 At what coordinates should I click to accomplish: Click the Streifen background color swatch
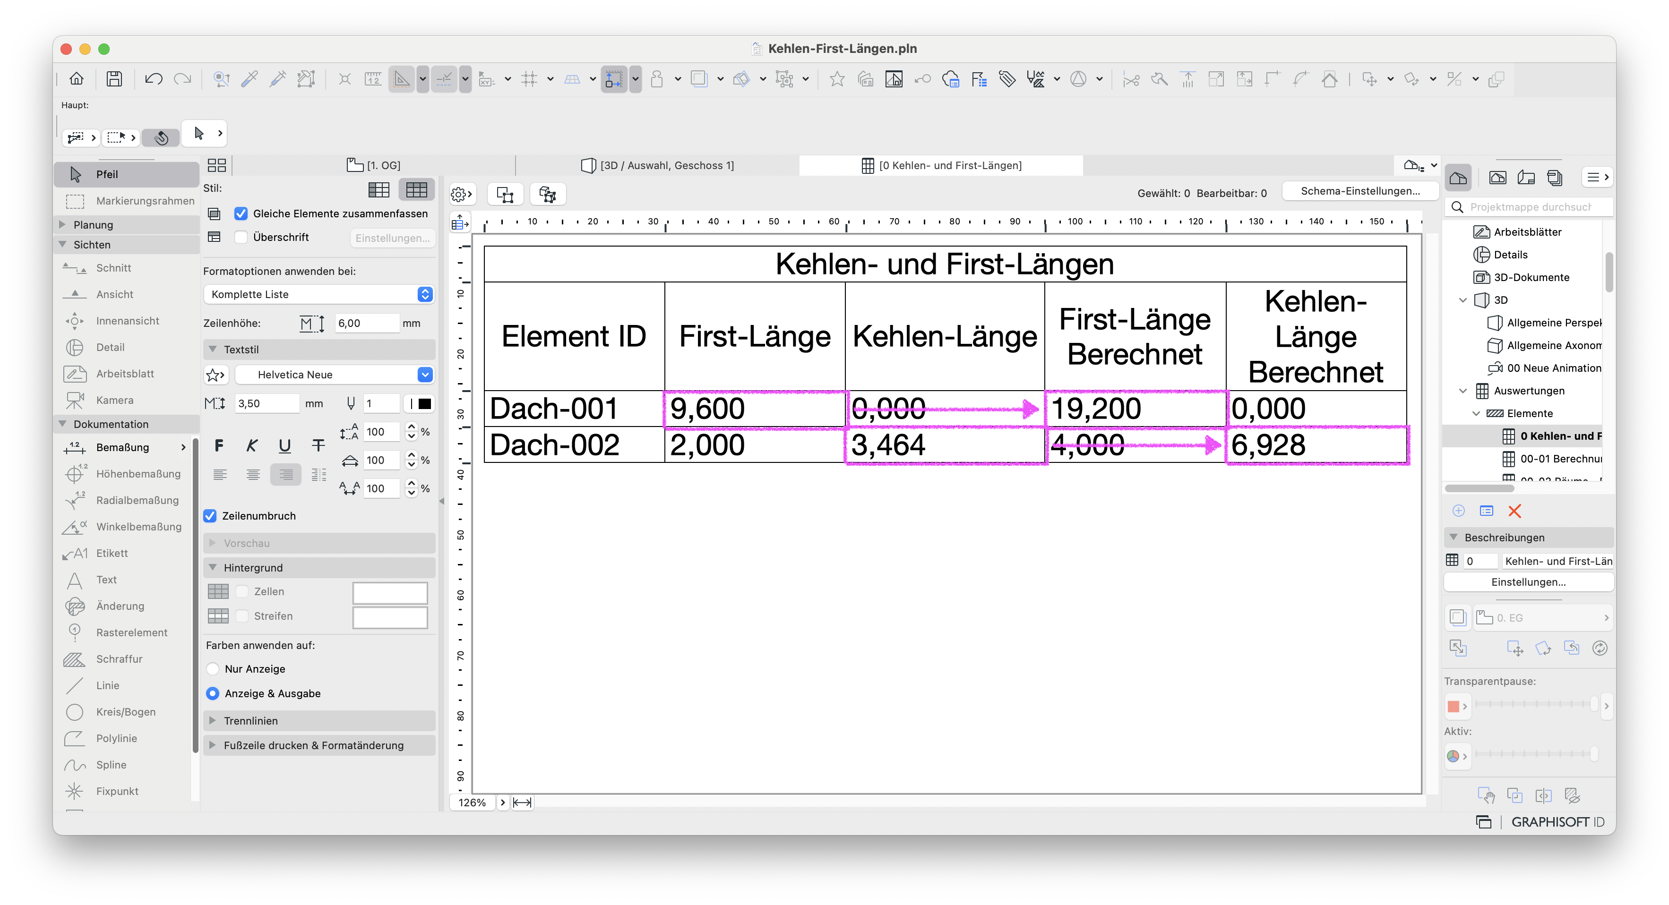[x=390, y=617]
